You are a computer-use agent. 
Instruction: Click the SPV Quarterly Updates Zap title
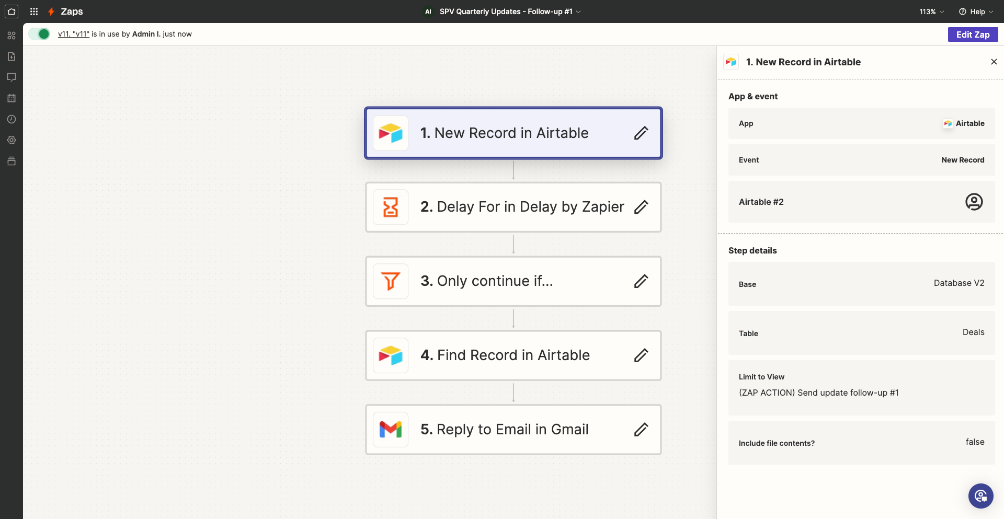tap(506, 11)
